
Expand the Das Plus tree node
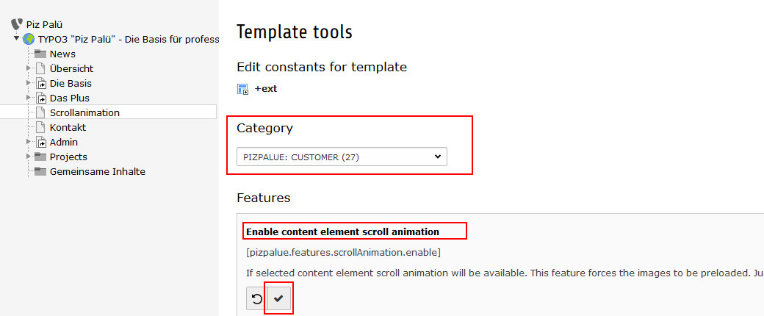point(29,98)
